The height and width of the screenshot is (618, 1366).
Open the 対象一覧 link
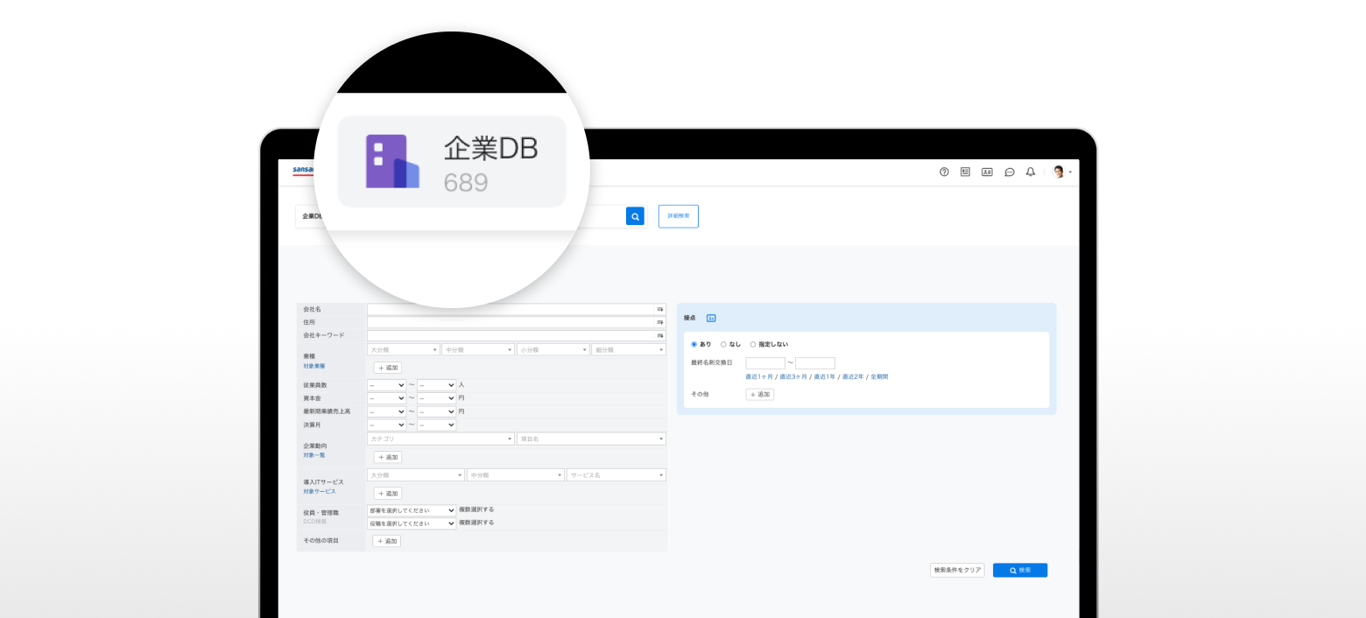(314, 455)
